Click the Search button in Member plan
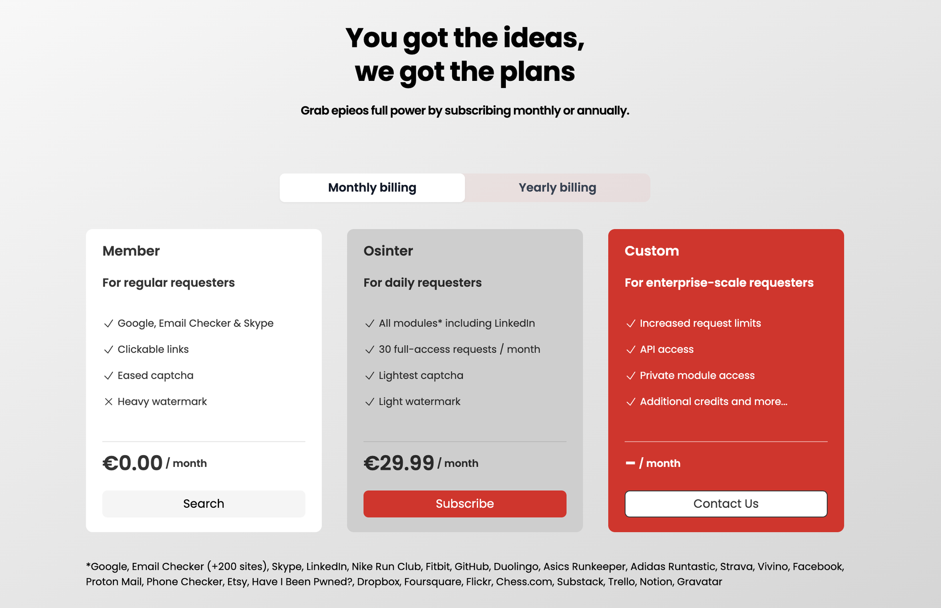This screenshot has height=608, width=941. [204, 504]
